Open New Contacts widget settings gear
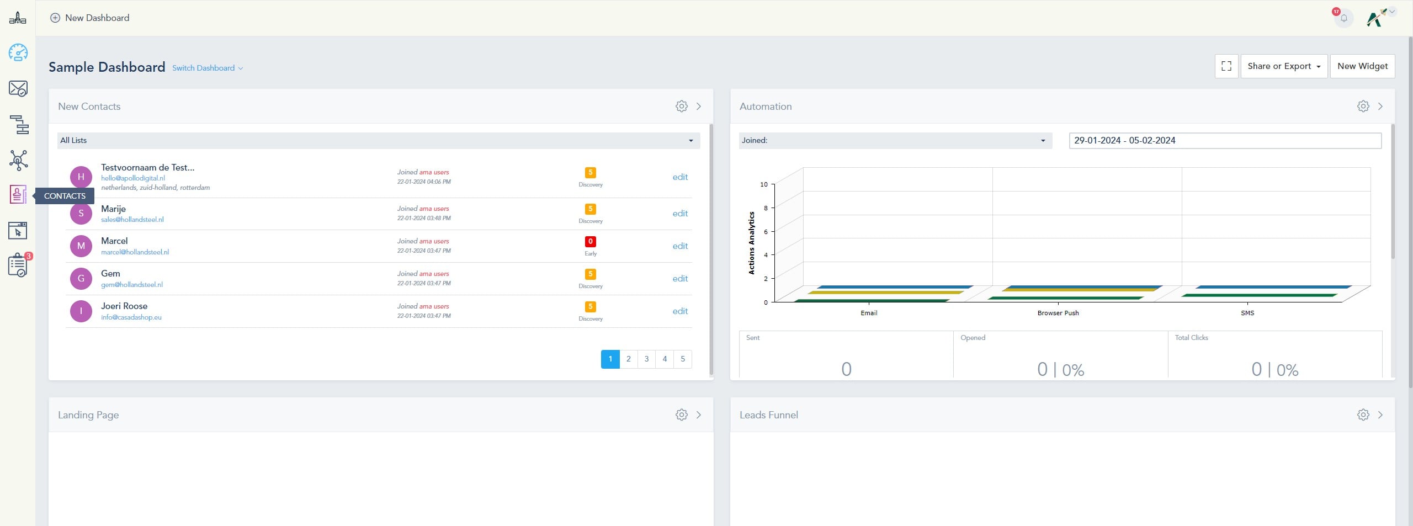Viewport: 1413px width, 526px height. (x=682, y=107)
